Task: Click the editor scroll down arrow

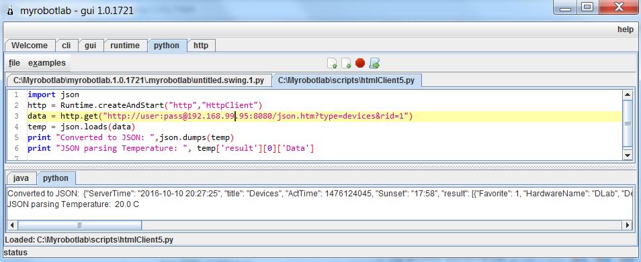Action: click(x=628, y=155)
